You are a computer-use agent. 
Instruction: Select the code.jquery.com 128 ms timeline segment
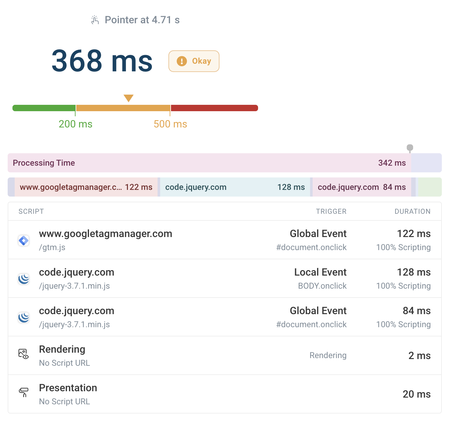pos(235,187)
